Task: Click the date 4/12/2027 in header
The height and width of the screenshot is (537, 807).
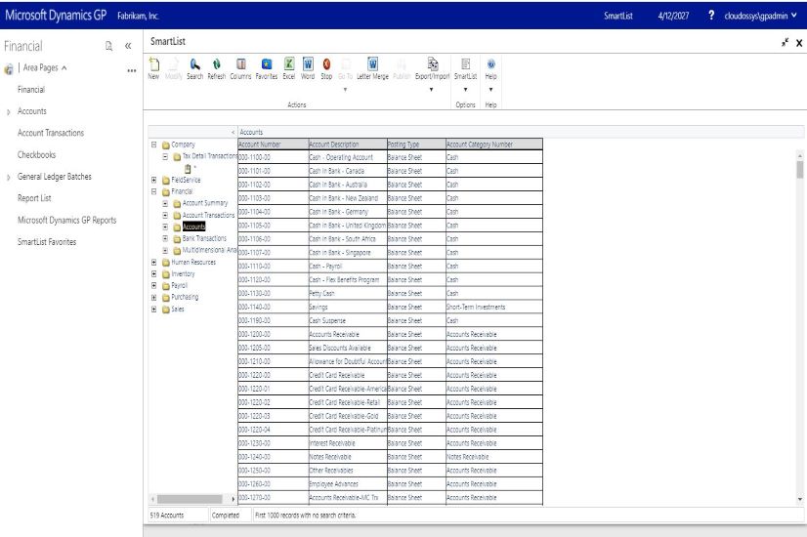Action: (673, 16)
